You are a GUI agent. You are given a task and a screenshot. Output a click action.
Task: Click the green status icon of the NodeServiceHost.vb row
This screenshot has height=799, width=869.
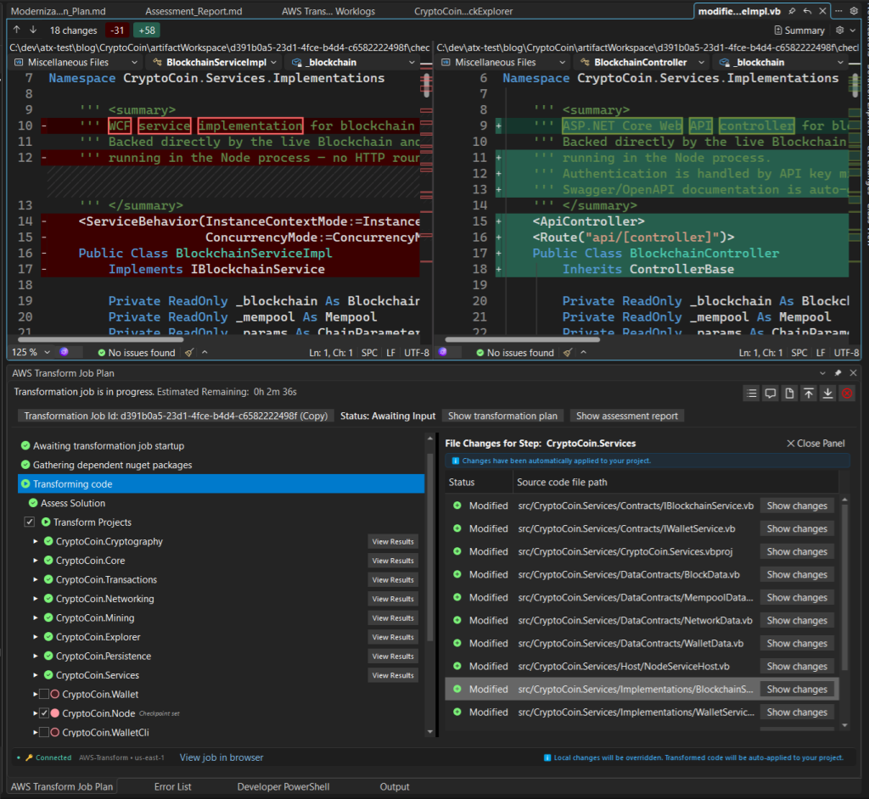(x=457, y=666)
